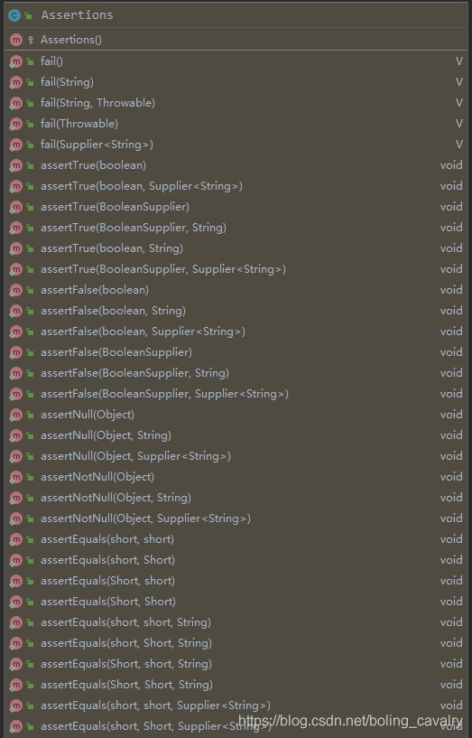This screenshot has width=472, height=738.
Task: Click the public-visibility lock icon beside assertNull(Object, String)
Action: tap(30, 435)
